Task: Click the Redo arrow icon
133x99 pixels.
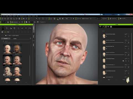Action: (34, 19)
